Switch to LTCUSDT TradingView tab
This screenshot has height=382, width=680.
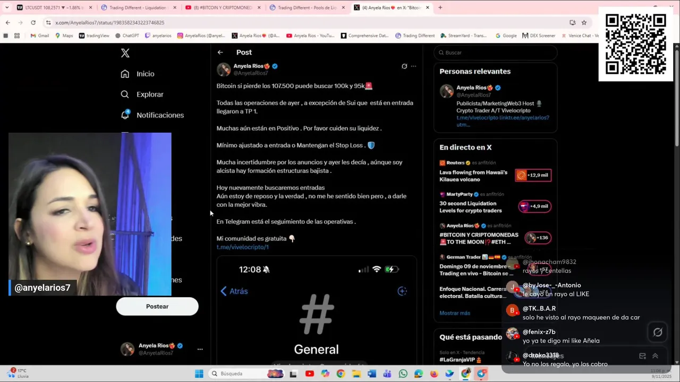click(x=54, y=7)
